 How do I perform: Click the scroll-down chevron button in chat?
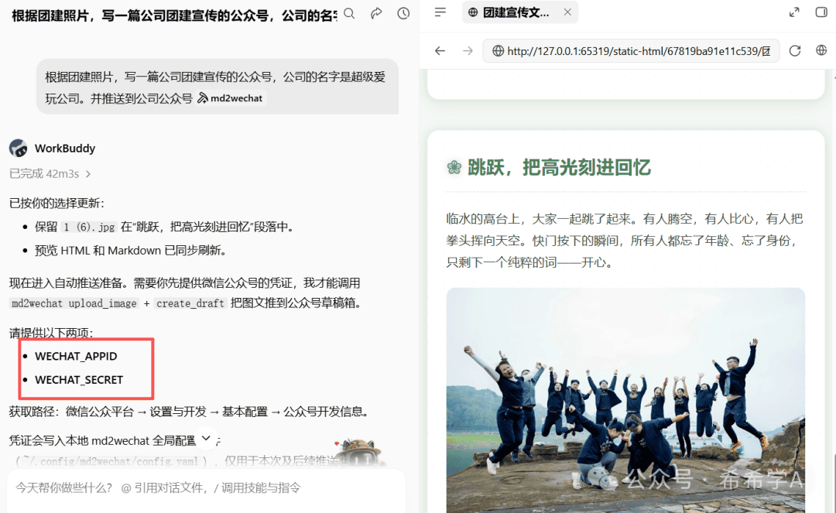coord(207,439)
